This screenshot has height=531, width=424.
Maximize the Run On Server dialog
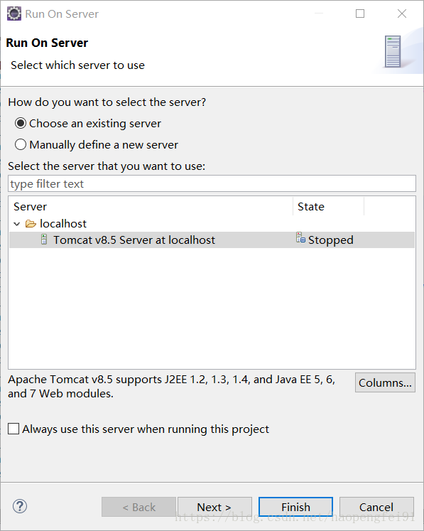pyautogui.click(x=360, y=14)
